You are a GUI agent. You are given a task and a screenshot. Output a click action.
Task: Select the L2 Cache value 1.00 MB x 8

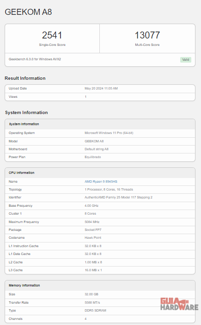[x=93, y=262]
